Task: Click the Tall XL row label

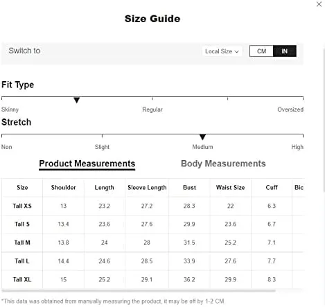Action: [22, 279]
